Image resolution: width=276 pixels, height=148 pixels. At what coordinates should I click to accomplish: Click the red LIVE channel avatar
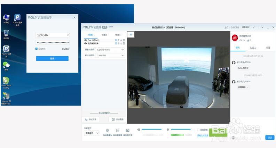235,38
